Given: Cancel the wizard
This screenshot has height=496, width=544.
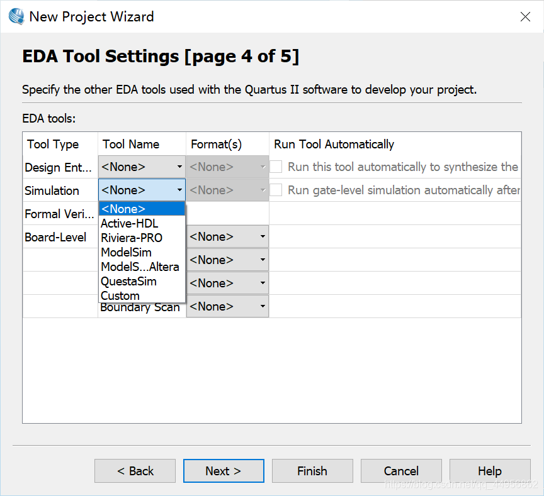Looking at the screenshot, I should pyautogui.click(x=401, y=471).
